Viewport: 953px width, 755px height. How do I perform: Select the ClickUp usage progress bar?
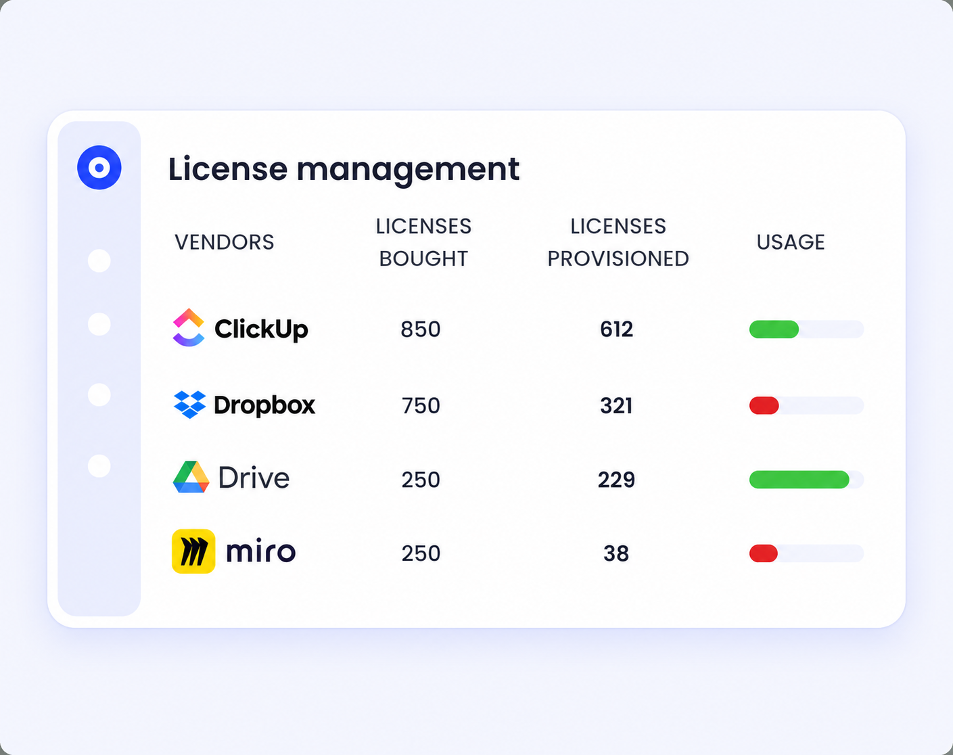806,329
